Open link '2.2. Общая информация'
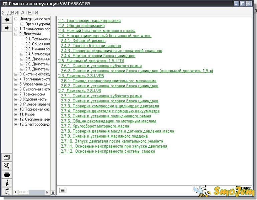Viewport: 257px width, 200px height. click(81, 26)
